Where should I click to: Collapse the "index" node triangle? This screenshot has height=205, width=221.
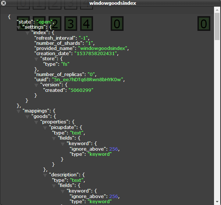pos(27,33)
